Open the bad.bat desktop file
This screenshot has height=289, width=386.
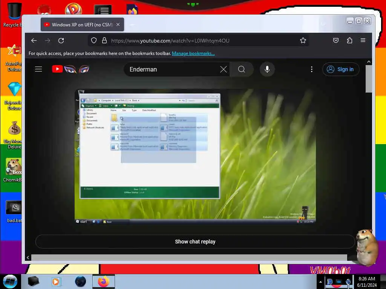[14, 211]
